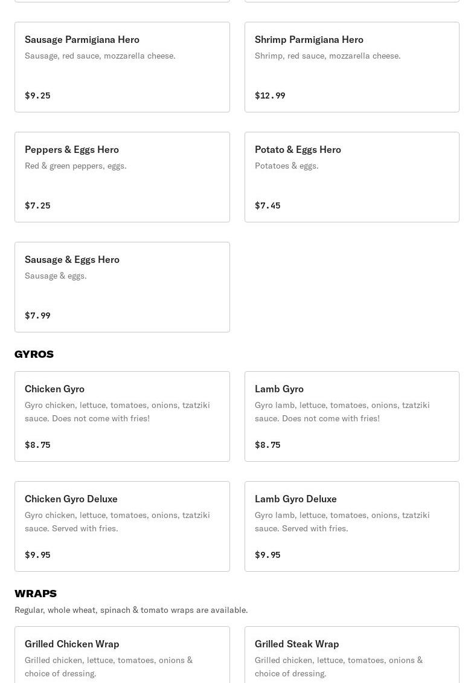
Task: Choose the Chicken Gyro Deluxe card
Action: coord(122,526)
